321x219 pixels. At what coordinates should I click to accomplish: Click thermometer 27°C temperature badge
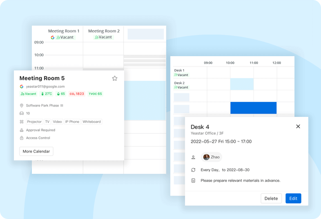coord(47,94)
